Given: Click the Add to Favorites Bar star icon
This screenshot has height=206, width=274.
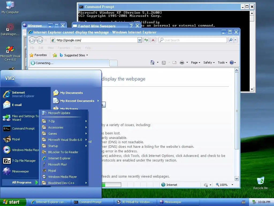Looking at the screenshot, I should click(55, 55).
